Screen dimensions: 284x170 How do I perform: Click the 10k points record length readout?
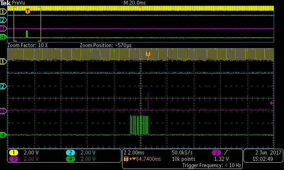[184, 159]
